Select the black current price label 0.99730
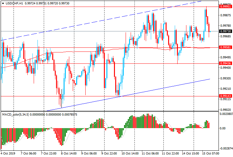 coord(225,31)
